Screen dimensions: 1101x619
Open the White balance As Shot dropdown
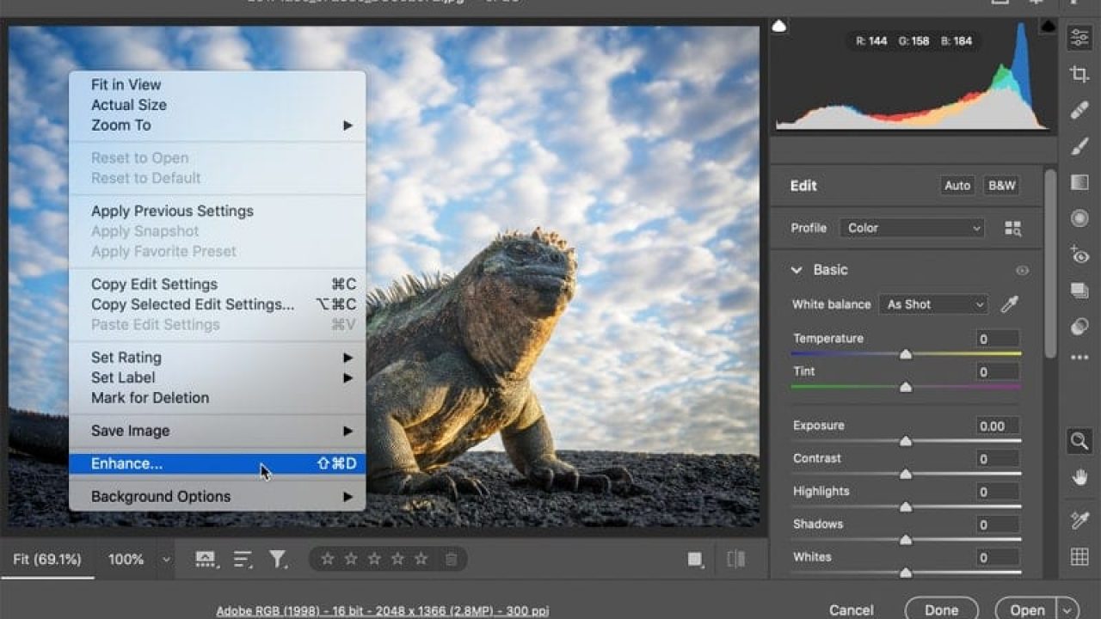point(933,304)
